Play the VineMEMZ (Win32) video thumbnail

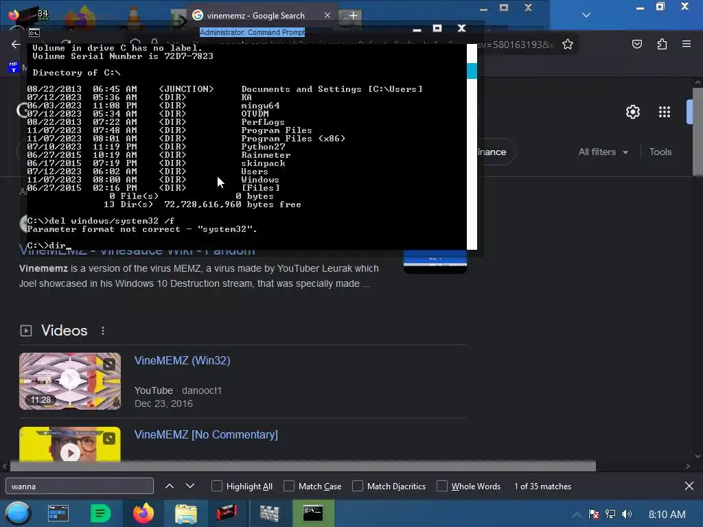click(x=70, y=381)
